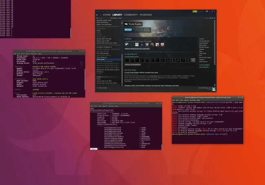Open Search menu in Vulkan info terminal
Image resolution: width=265 pixels, height=185 pixels.
[105, 106]
